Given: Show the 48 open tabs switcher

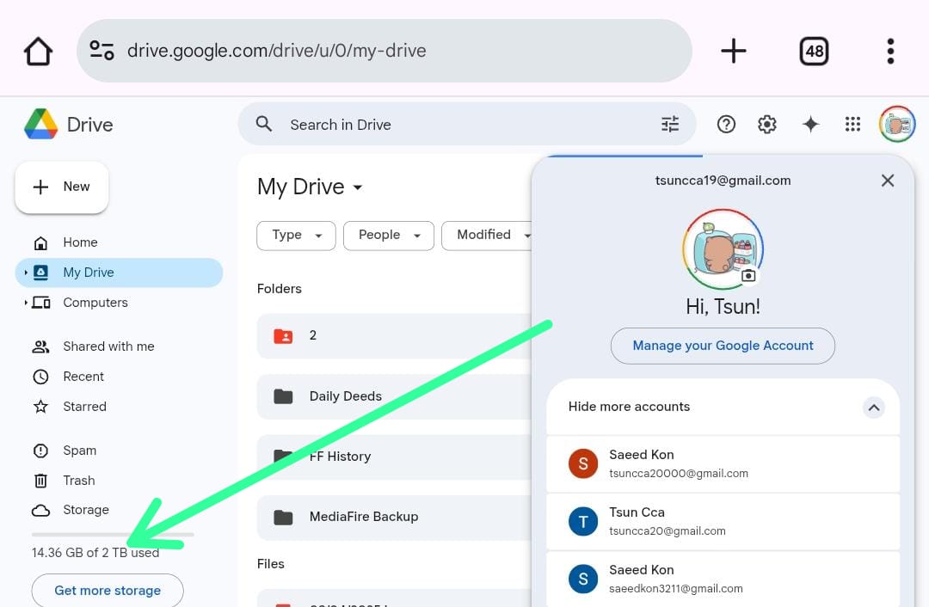Looking at the screenshot, I should 814,51.
